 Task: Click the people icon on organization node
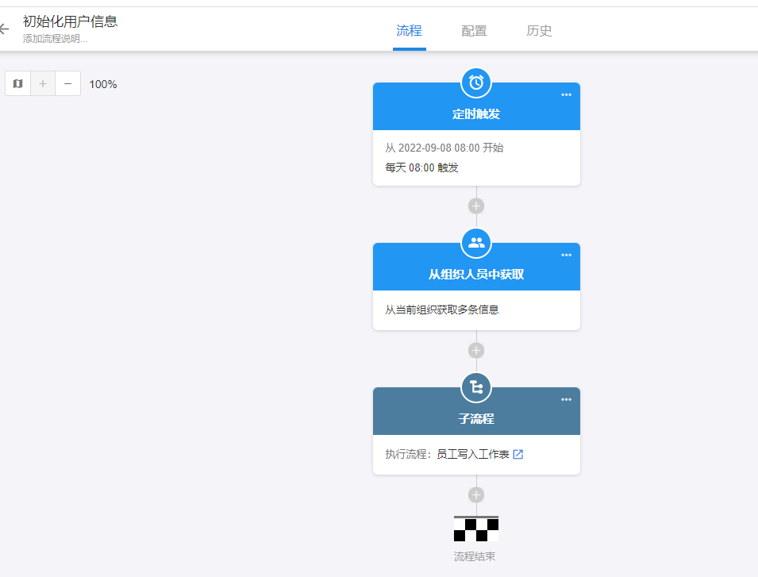tap(476, 243)
